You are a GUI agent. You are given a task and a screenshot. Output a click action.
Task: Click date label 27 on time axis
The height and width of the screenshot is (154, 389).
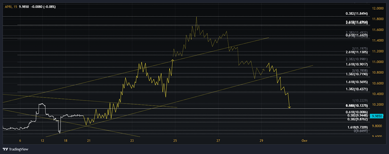[218, 140]
